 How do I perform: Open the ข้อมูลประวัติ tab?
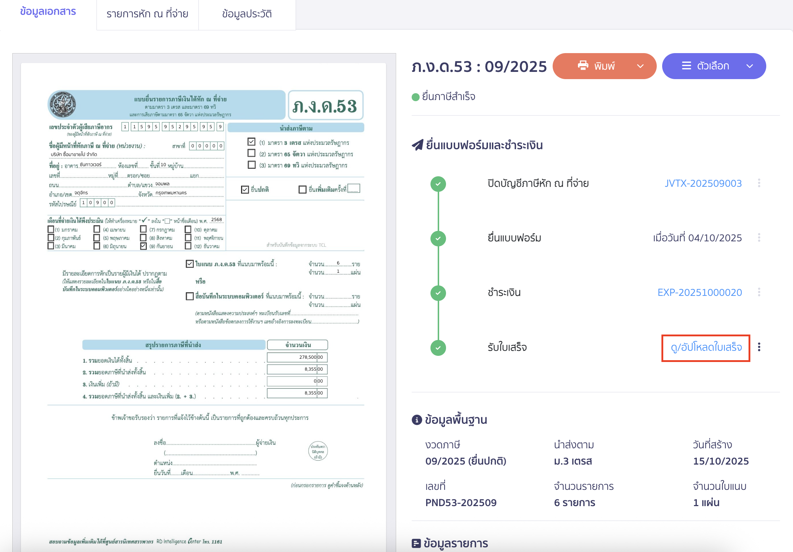click(x=247, y=14)
